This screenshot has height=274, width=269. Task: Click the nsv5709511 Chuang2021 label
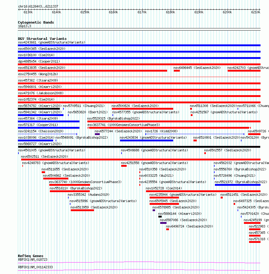[84, 106]
